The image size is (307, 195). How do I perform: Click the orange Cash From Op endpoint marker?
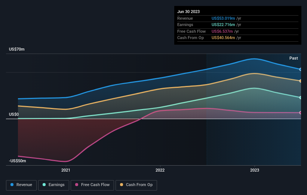301,81
